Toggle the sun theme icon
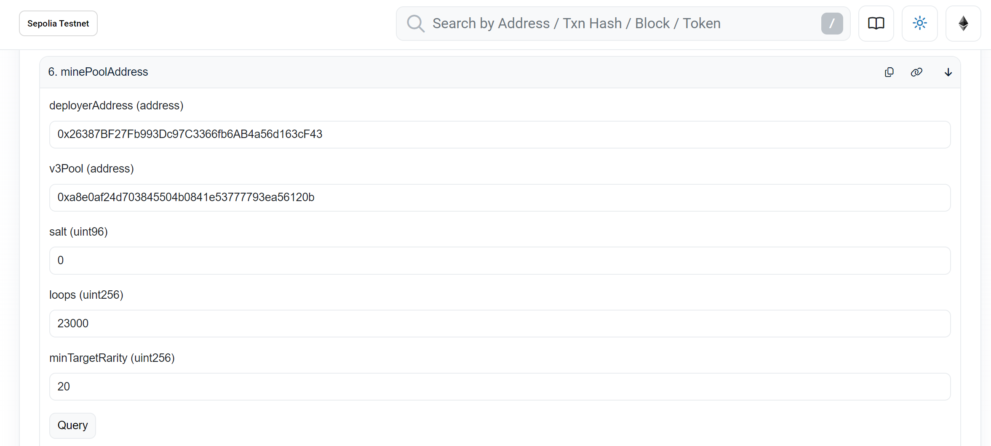Viewport: 991px width, 446px height. tap(920, 24)
